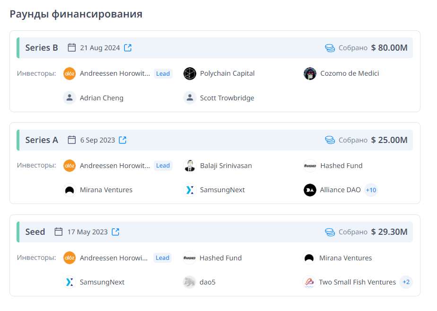
Task: Expand the +10 more investors in Series A
Action: tap(371, 190)
